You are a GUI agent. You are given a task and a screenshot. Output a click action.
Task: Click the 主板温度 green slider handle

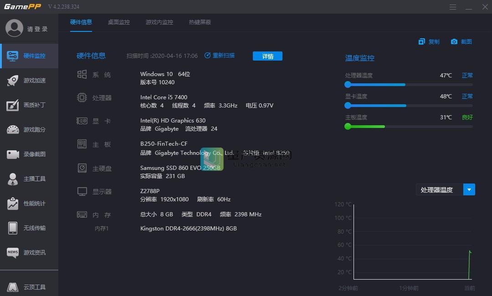pos(348,126)
